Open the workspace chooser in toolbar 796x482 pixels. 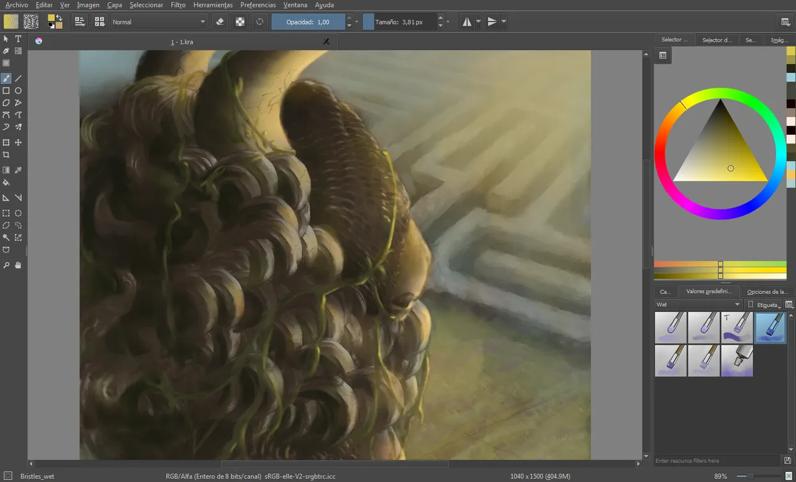click(785, 22)
